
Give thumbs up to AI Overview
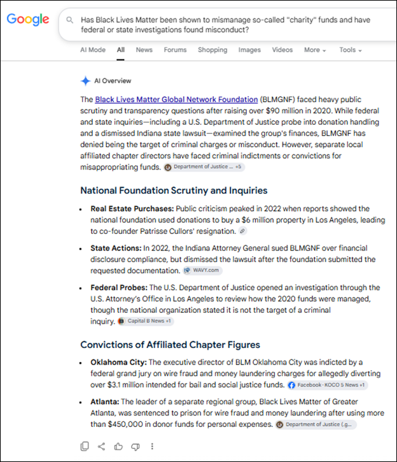pyautogui.click(x=118, y=446)
